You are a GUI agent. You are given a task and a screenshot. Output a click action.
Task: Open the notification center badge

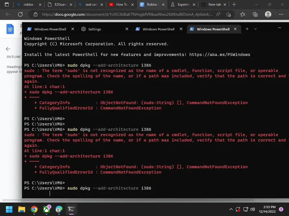pos(281,209)
